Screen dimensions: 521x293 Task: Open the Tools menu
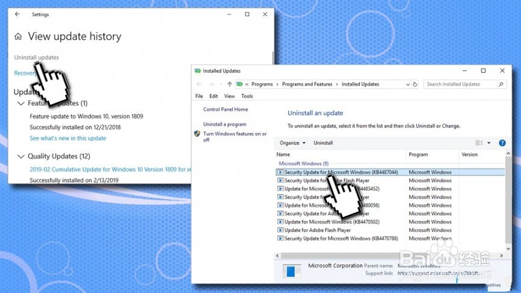[247, 96]
